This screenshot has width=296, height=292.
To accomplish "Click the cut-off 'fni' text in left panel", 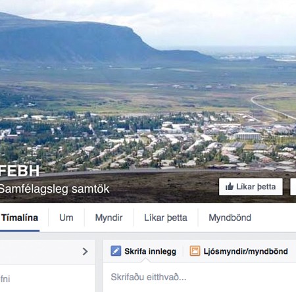I will pos(5,279).
